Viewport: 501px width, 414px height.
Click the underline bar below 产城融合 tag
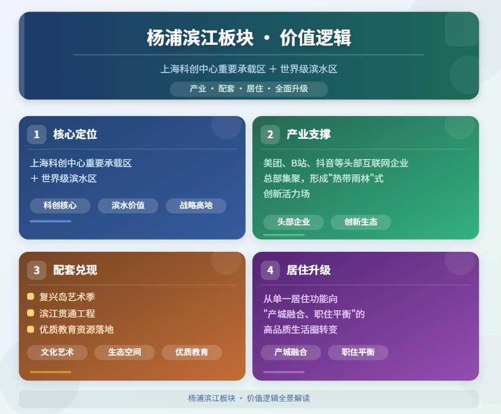click(x=283, y=372)
